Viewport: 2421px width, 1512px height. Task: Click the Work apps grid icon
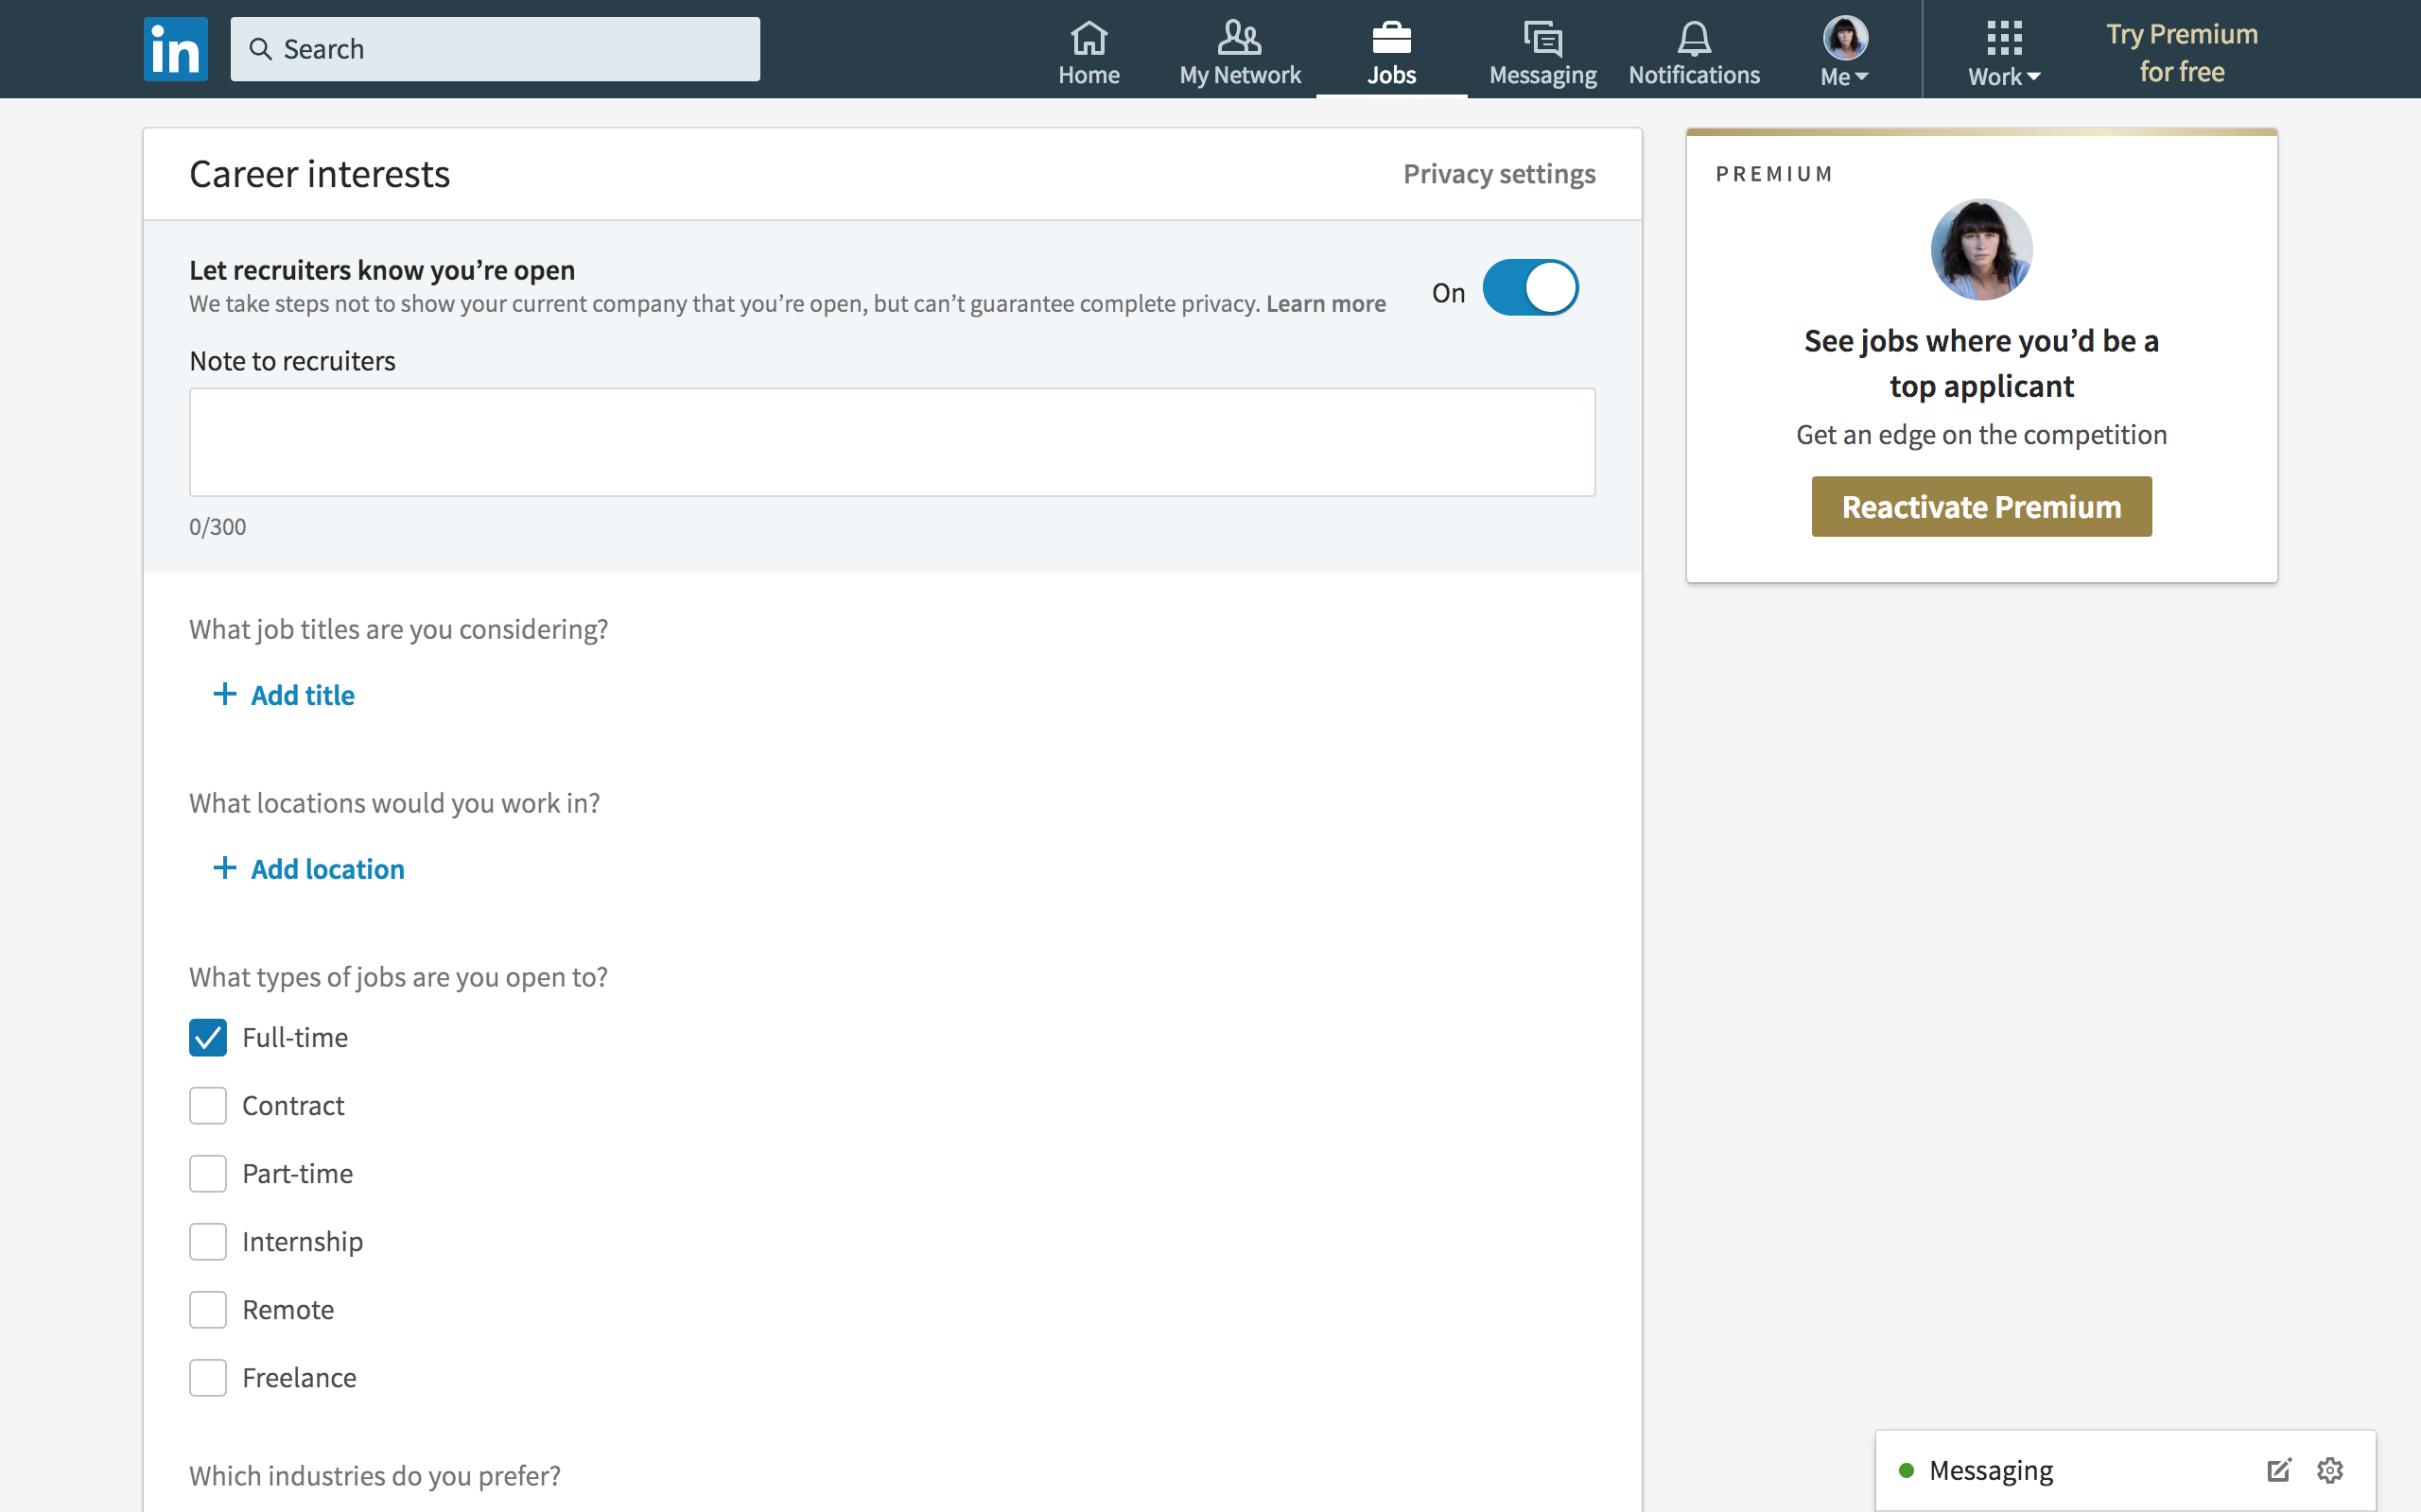pyautogui.click(x=2004, y=38)
